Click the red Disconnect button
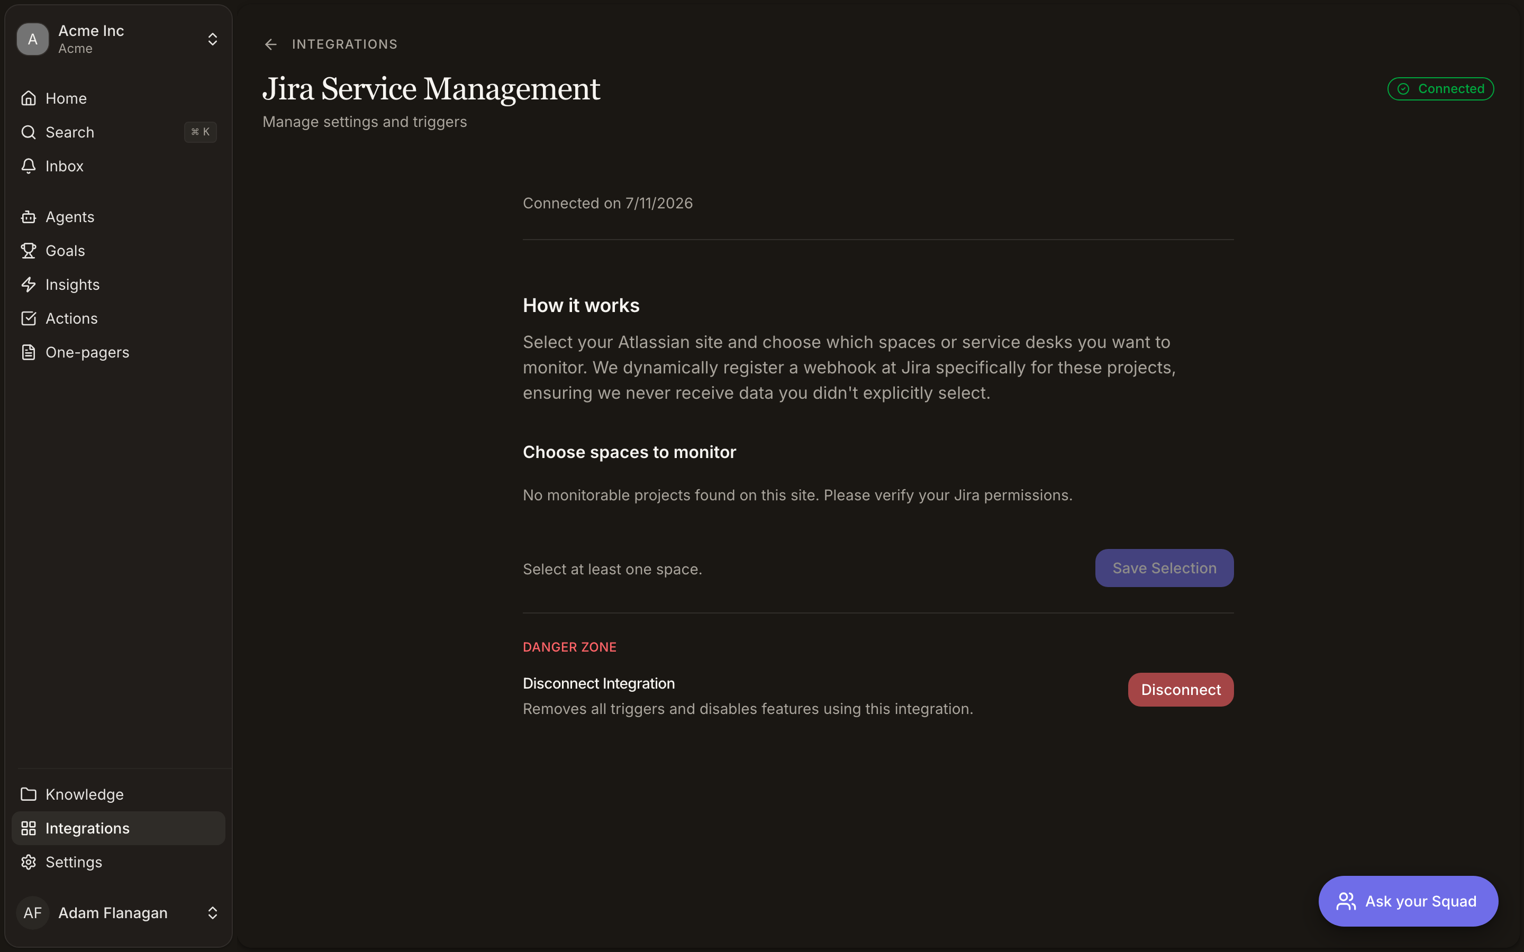 pos(1181,690)
